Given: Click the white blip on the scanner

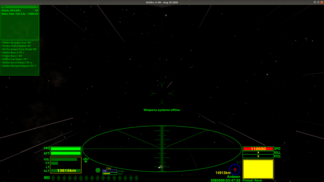Looking at the screenshot, I should pyautogui.click(x=159, y=168).
